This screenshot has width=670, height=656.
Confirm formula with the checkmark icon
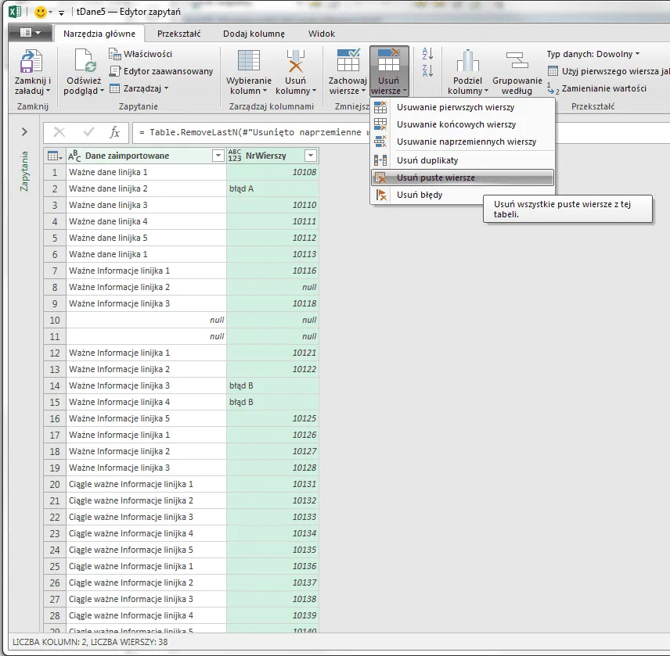tap(88, 132)
